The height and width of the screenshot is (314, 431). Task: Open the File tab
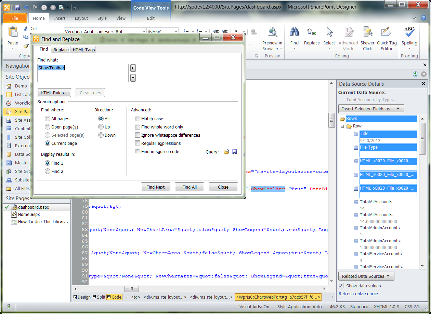coord(15,18)
